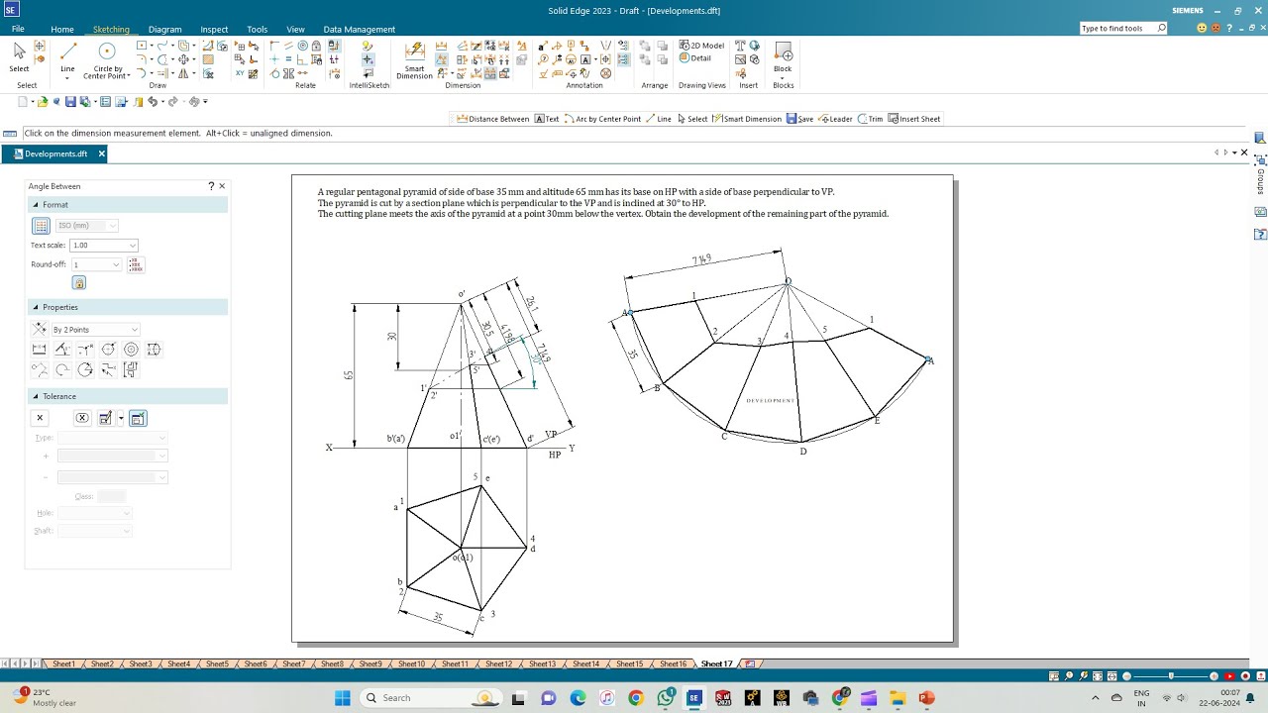Switch to the Inspect ribbon tab
The image size is (1268, 713).
[214, 29]
